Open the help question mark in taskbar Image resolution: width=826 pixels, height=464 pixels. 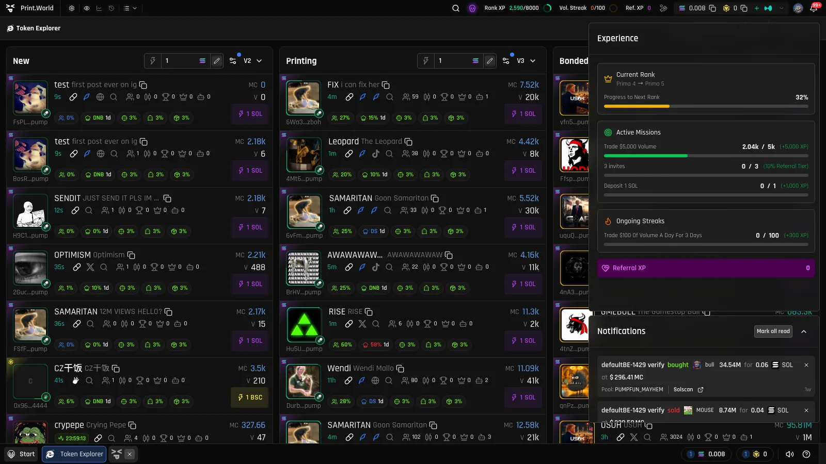tap(806, 454)
